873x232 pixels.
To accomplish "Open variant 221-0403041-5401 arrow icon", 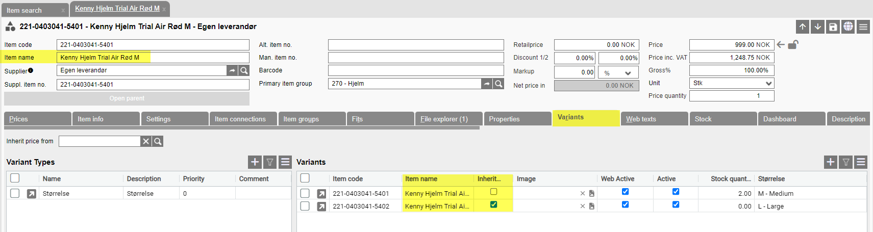I will [x=321, y=194].
